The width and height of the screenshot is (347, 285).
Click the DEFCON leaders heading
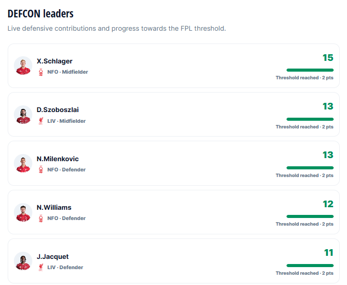click(40, 14)
